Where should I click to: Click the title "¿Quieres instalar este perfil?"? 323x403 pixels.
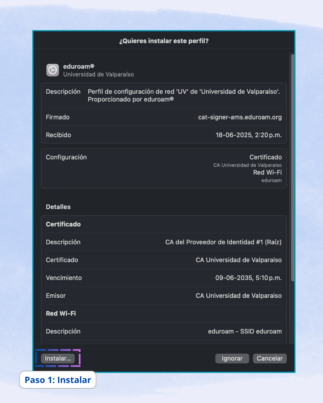click(164, 41)
